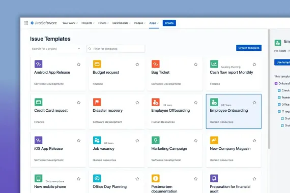Open the Your work dropdown menu

tap(70, 23)
